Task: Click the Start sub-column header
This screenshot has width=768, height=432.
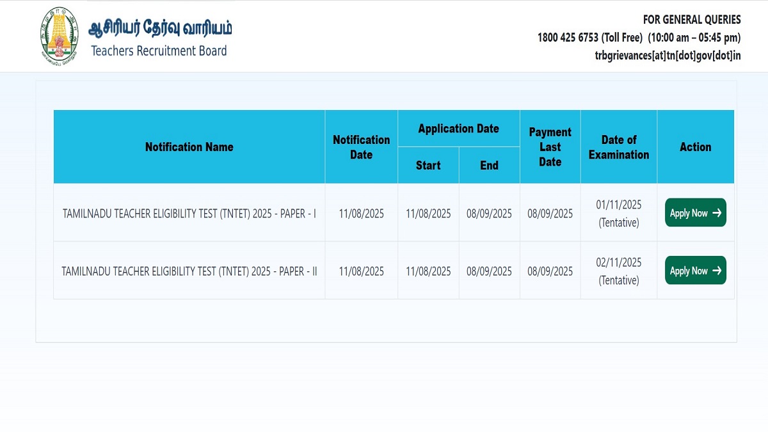Action: pyautogui.click(x=428, y=165)
